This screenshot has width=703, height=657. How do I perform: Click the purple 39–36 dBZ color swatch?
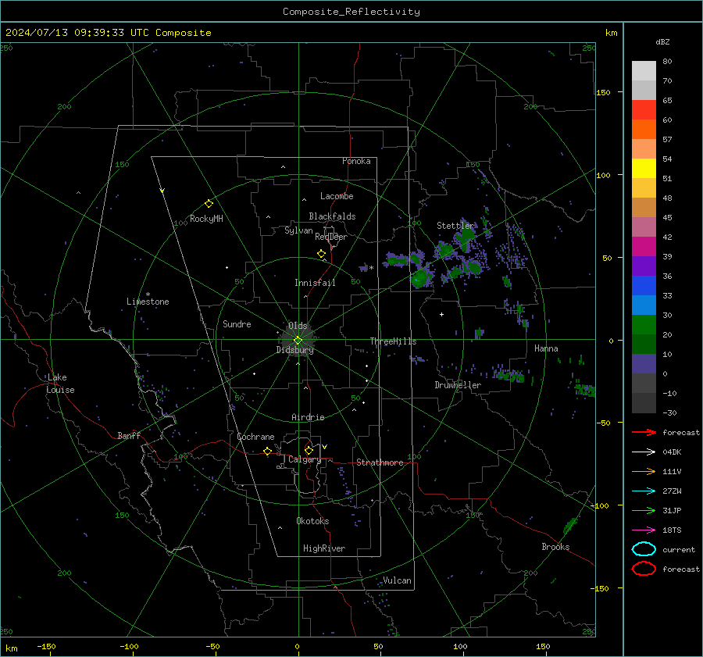(644, 266)
